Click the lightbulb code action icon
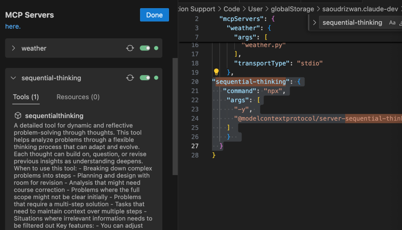This screenshot has width=402, height=230. coord(216,72)
